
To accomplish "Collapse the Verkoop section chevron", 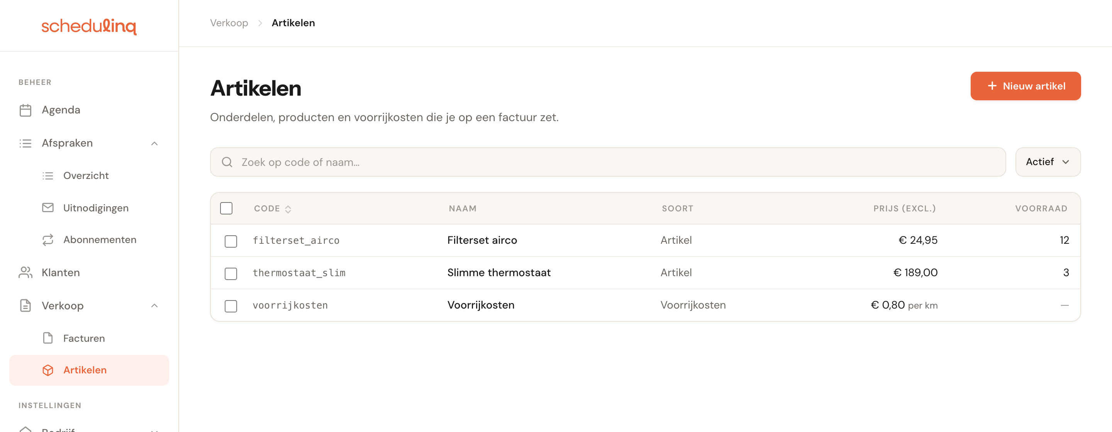I will click(x=154, y=305).
